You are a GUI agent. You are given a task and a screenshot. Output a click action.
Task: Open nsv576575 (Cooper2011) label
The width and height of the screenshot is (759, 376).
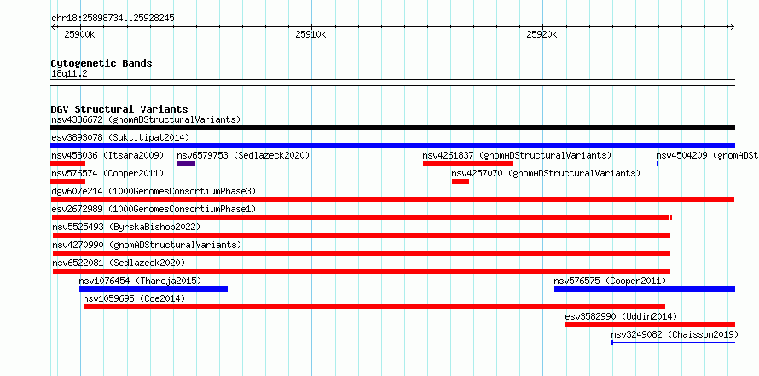(610, 281)
